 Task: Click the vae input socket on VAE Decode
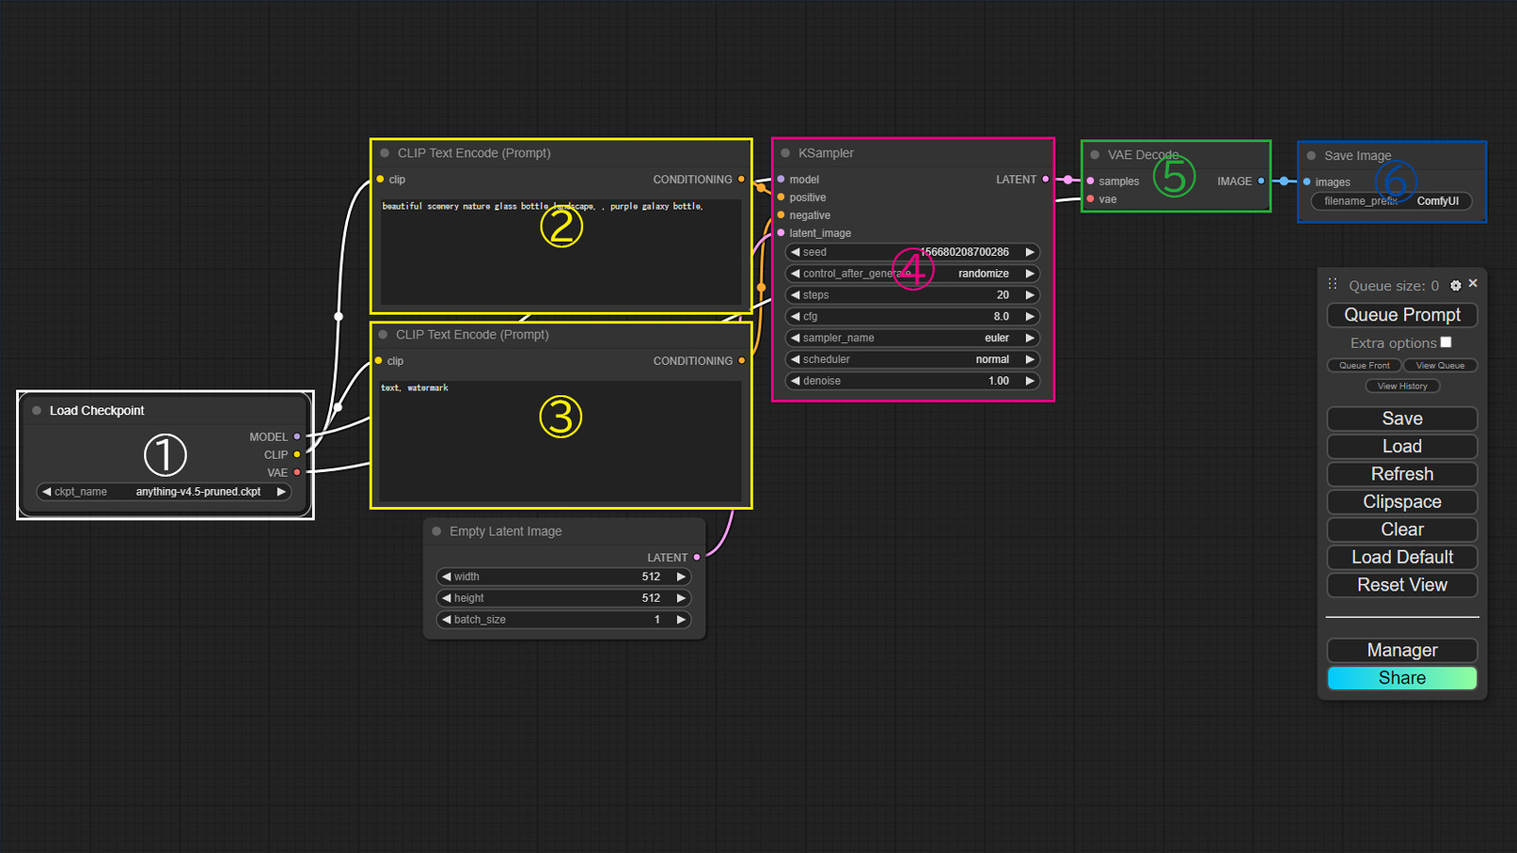tap(1091, 199)
